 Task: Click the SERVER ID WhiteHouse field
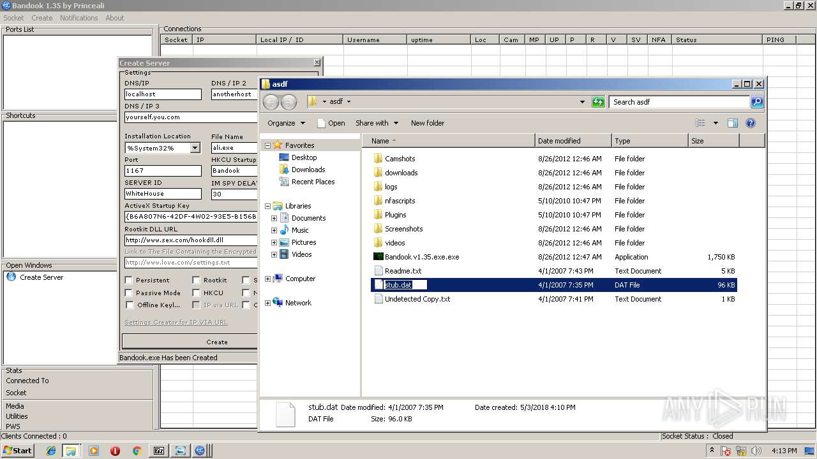pos(163,194)
